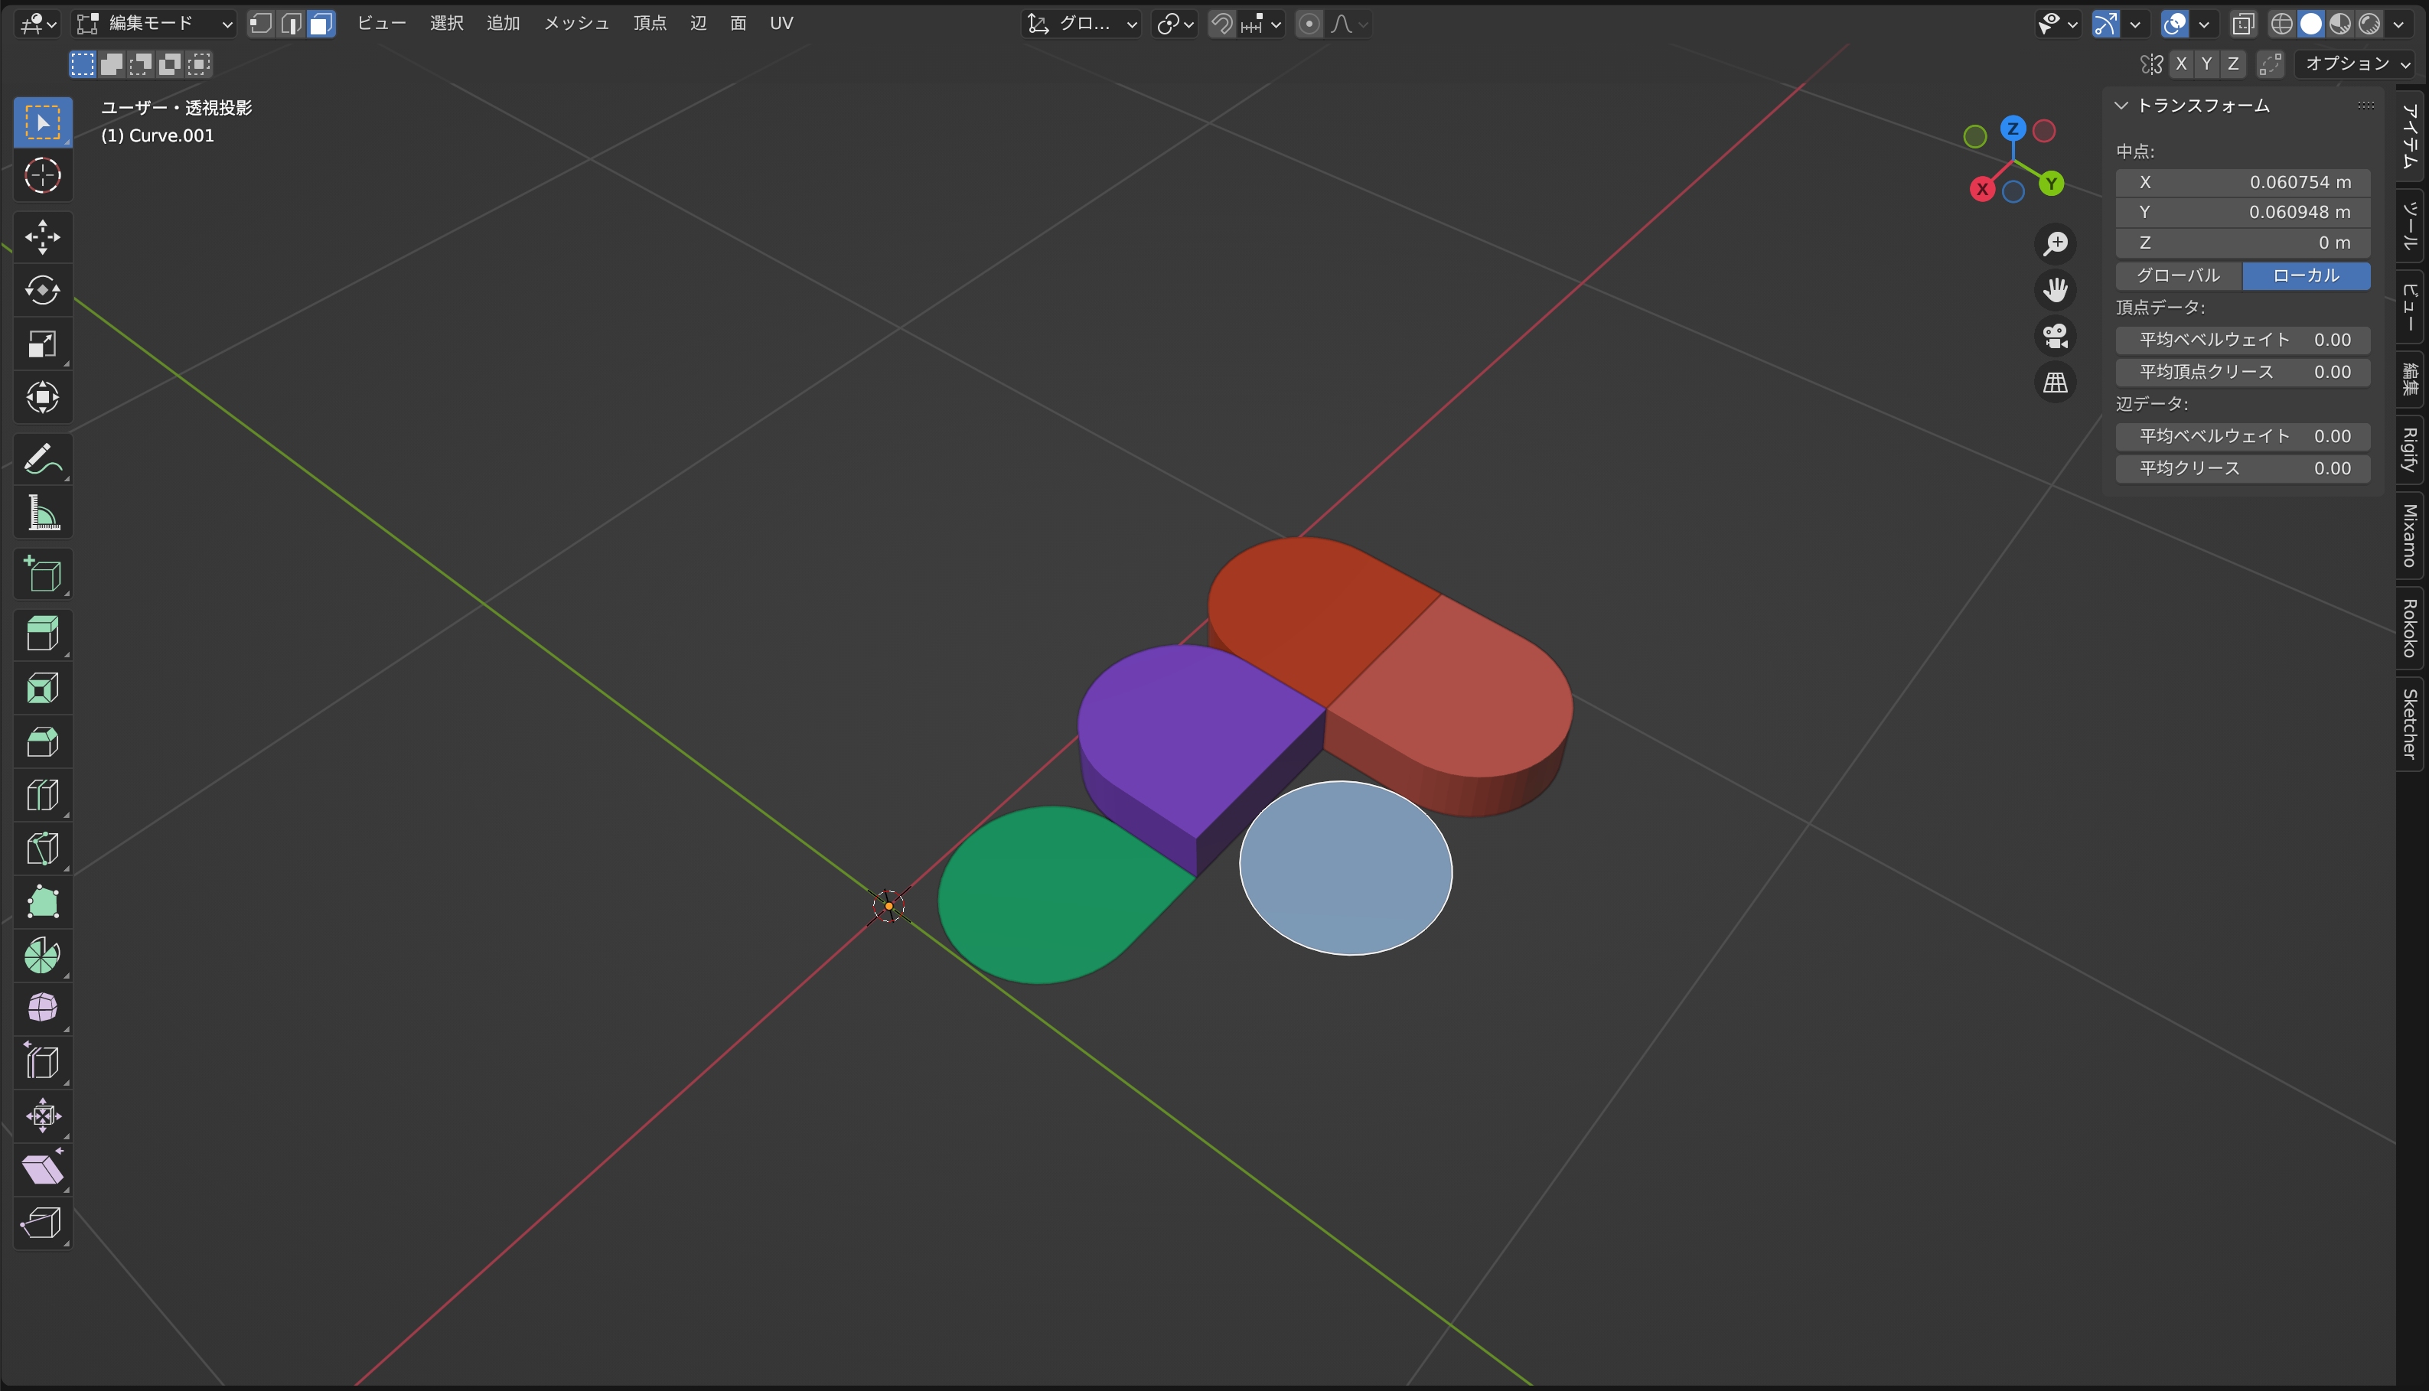Open the メッシュ menu
The width and height of the screenshot is (2429, 1391).
tap(576, 23)
